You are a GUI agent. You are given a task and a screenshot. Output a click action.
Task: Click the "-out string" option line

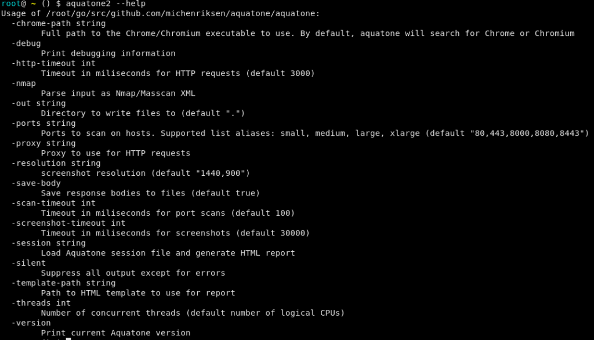39,103
